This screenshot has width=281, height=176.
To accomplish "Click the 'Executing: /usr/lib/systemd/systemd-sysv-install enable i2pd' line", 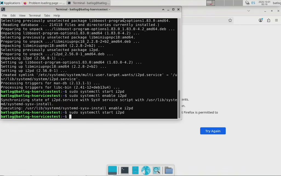I will click(x=67, y=108).
